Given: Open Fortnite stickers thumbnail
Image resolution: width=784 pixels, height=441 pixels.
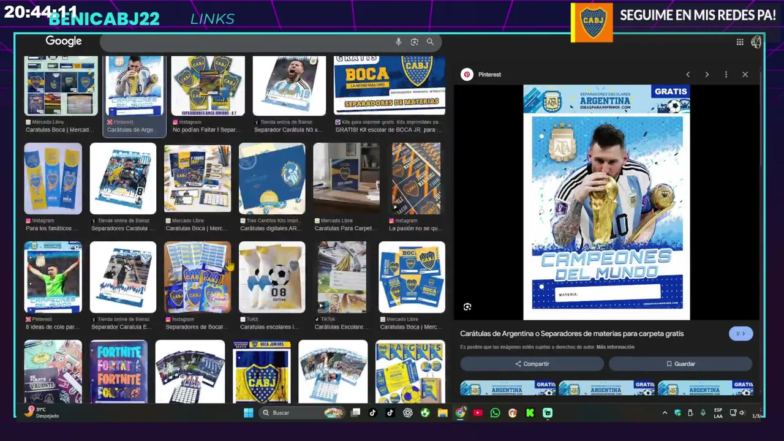Looking at the screenshot, I should pyautogui.click(x=118, y=372).
